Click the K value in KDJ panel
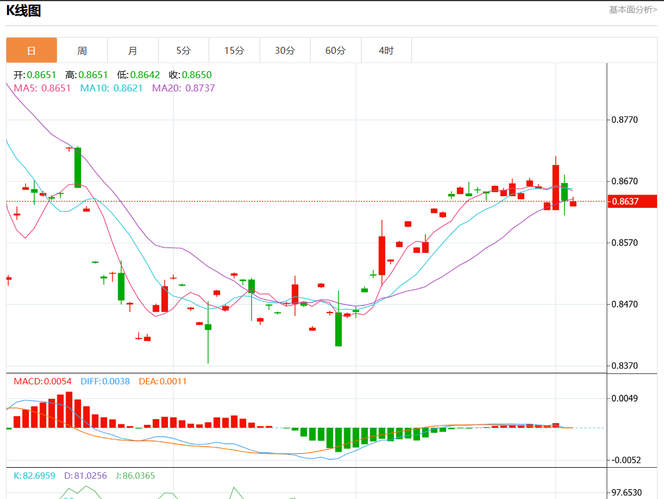 click(35, 476)
